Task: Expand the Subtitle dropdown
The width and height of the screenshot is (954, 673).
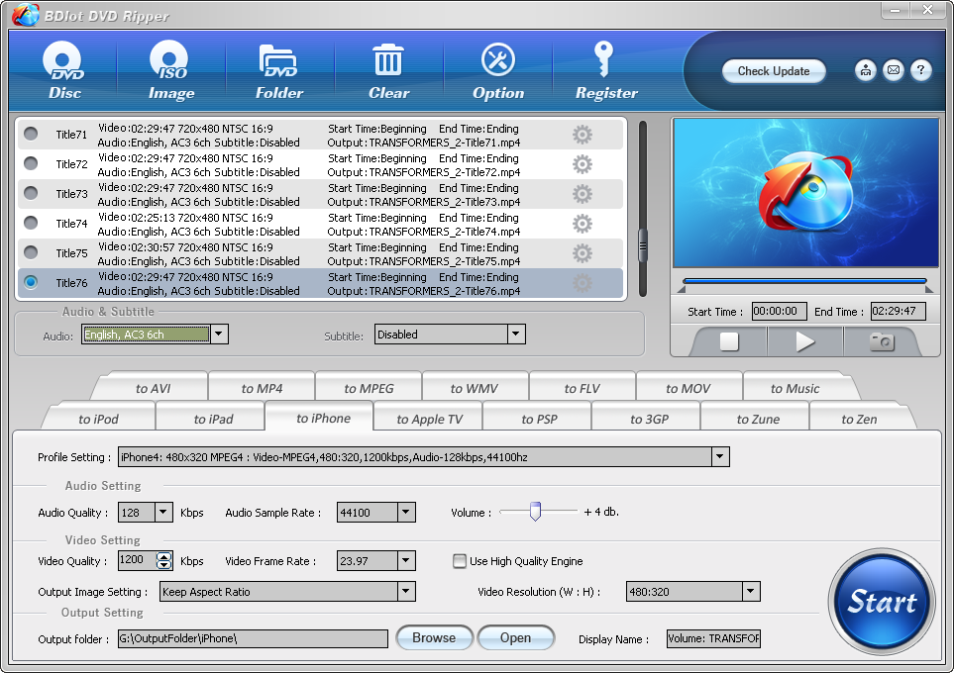Action: pos(516,334)
